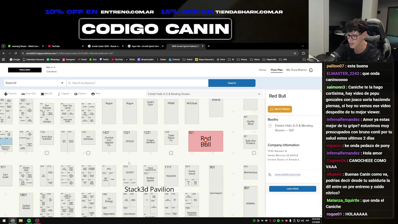Open a new browser tab
The width and height of the screenshot is (398, 224).
[x=209, y=46]
